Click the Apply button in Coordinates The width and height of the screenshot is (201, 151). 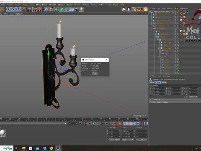pos(142,140)
